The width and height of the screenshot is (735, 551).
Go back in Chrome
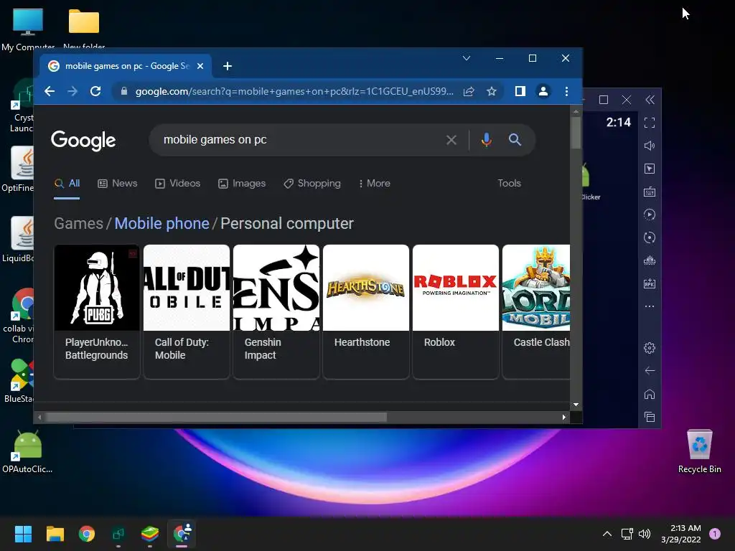pos(50,91)
